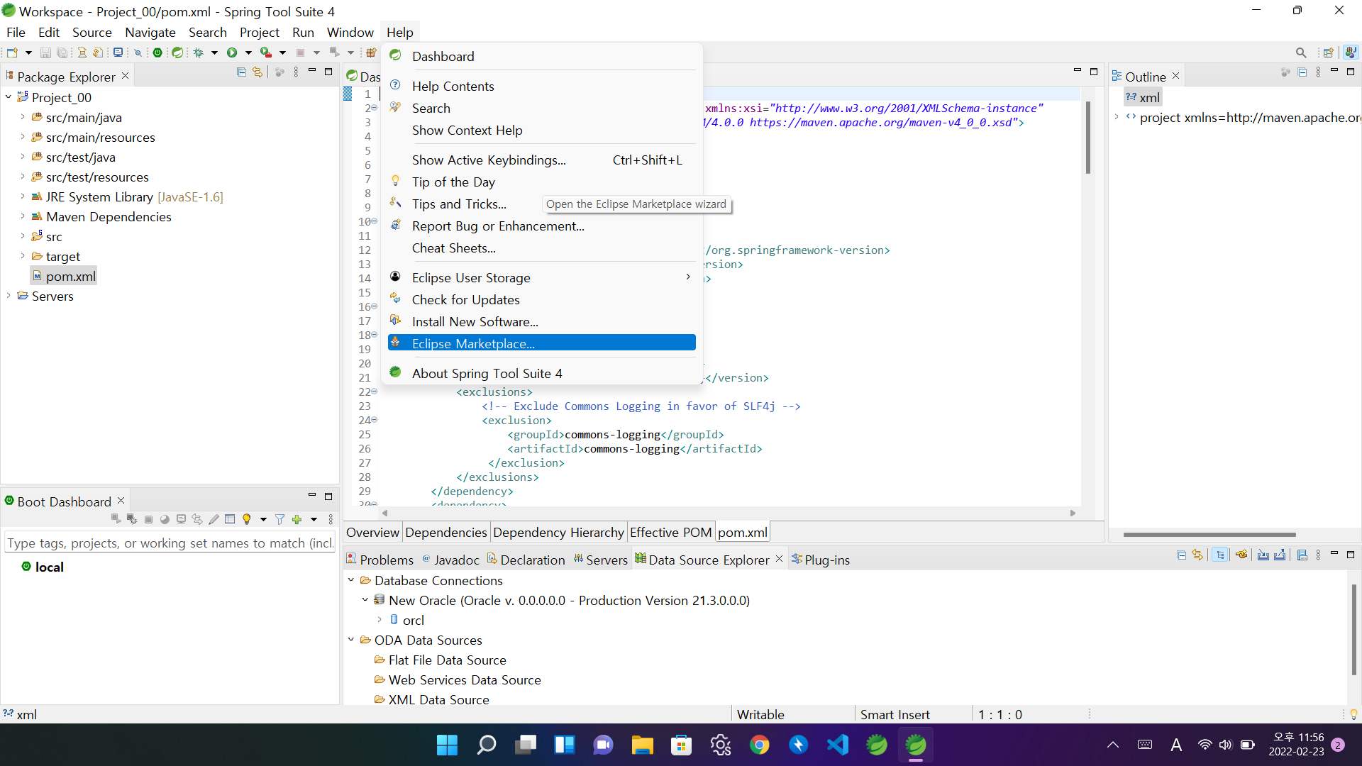Viewport: 1362px width, 766px height.
Task: Click the Boot Dashboard tag filter field
Action: (170, 543)
